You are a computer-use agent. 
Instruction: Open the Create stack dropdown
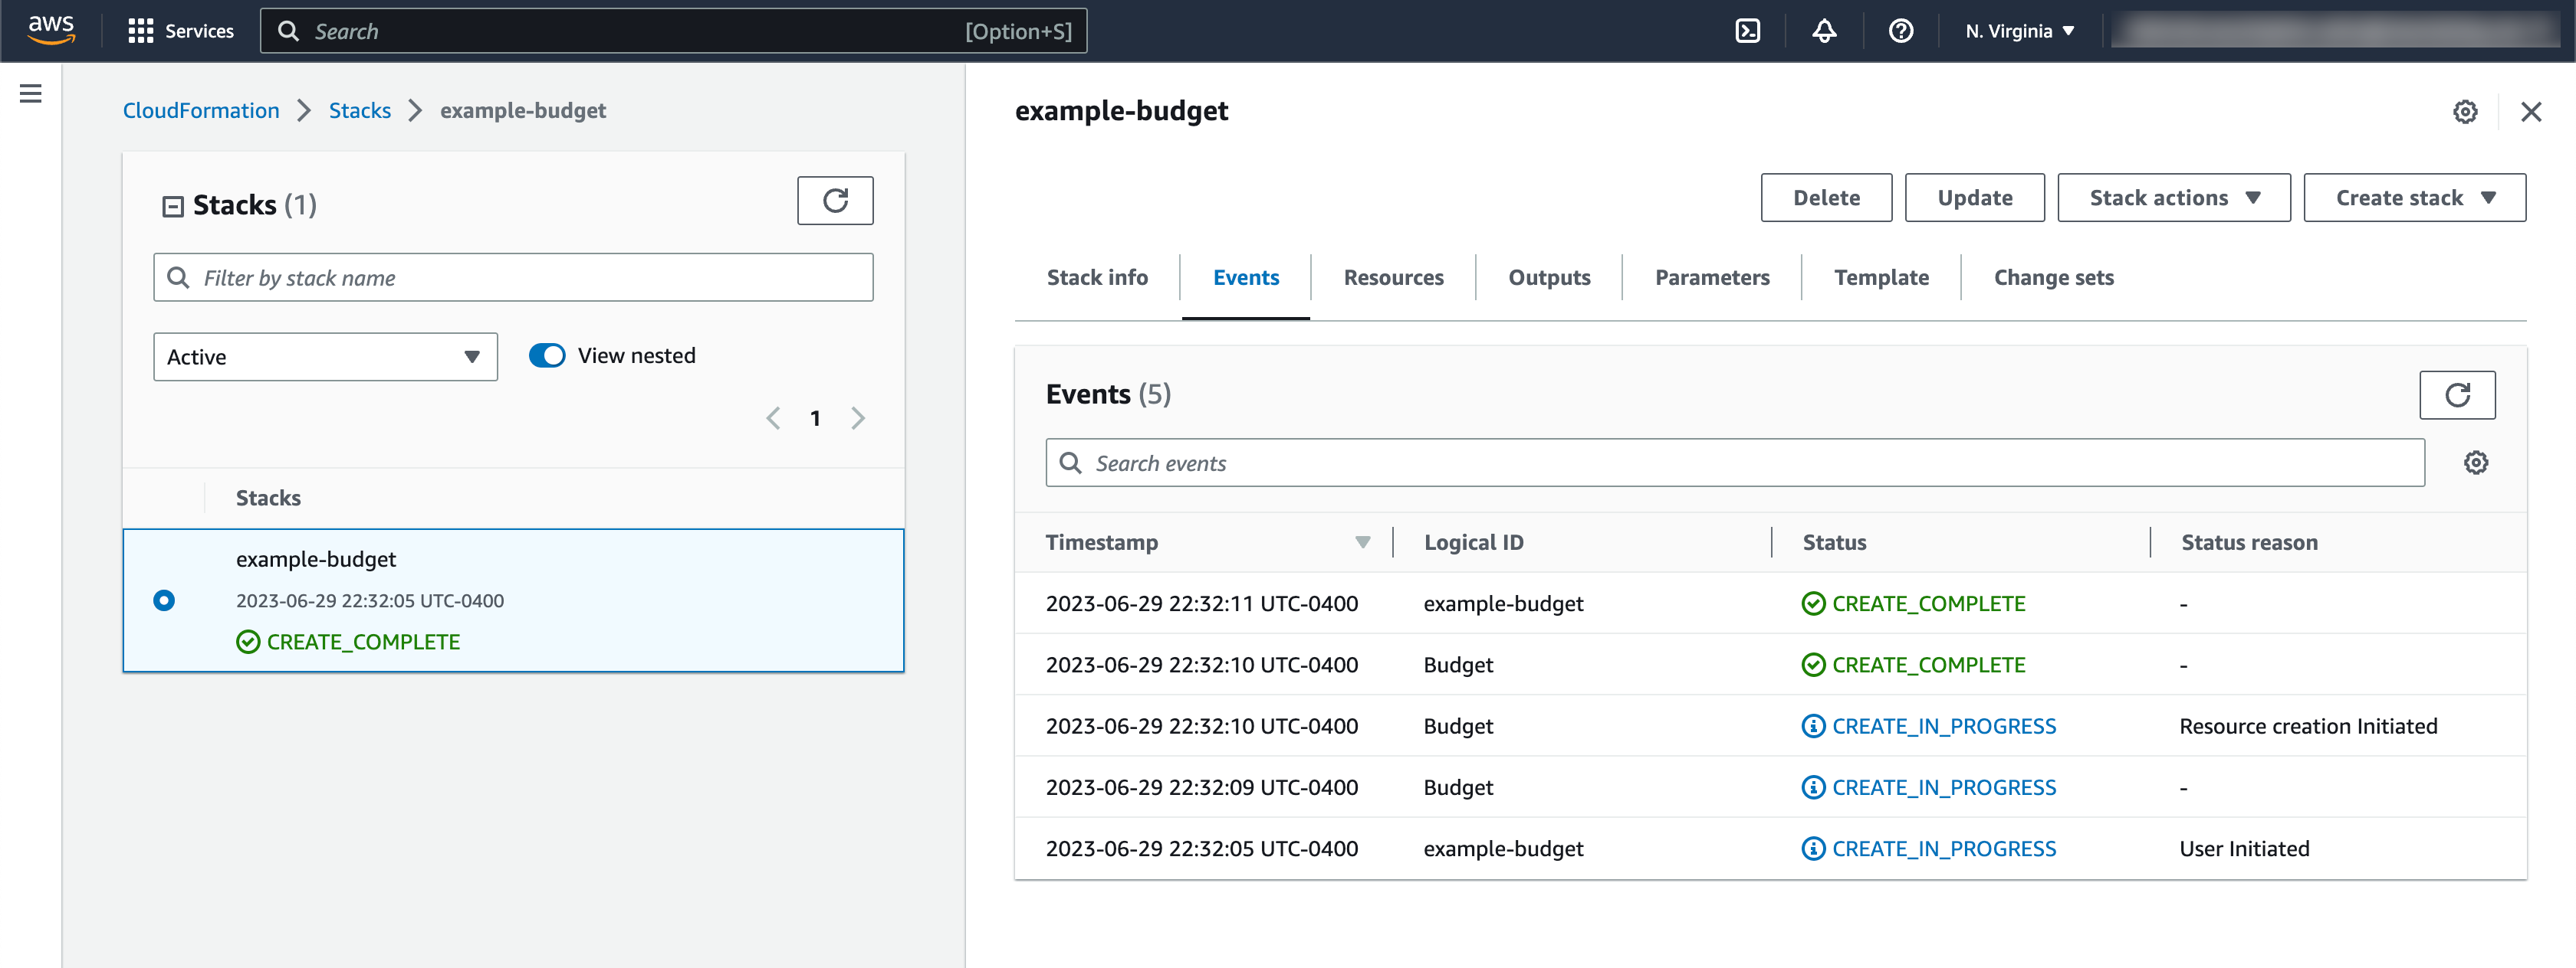pos(2414,198)
